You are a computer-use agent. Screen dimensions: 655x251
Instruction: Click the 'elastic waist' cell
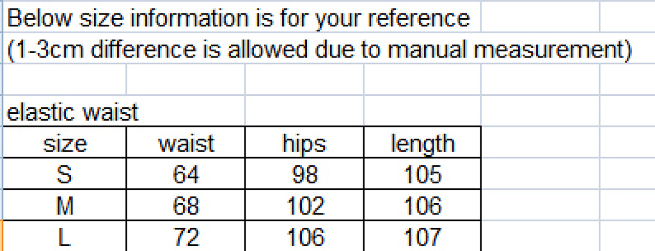(x=64, y=111)
